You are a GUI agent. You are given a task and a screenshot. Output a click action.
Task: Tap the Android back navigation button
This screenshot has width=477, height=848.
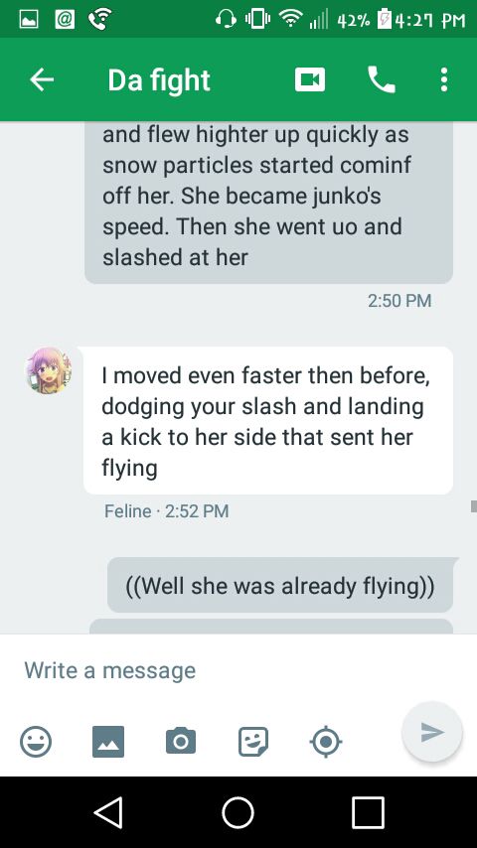pos(108,812)
